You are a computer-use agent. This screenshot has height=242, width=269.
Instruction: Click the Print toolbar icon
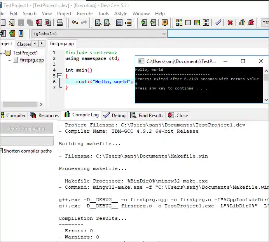(x=60, y=23)
